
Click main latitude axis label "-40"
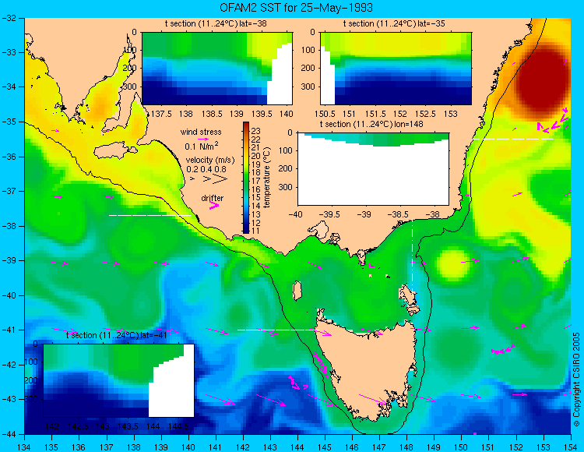click(9, 295)
